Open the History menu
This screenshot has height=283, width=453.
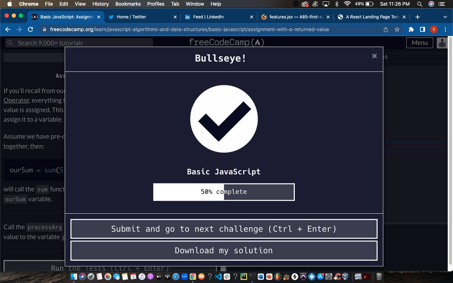point(100,4)
